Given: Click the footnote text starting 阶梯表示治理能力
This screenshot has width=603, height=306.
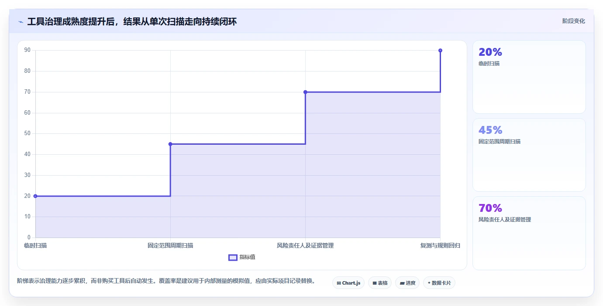Looking at the screenshot, I should 166,281.
